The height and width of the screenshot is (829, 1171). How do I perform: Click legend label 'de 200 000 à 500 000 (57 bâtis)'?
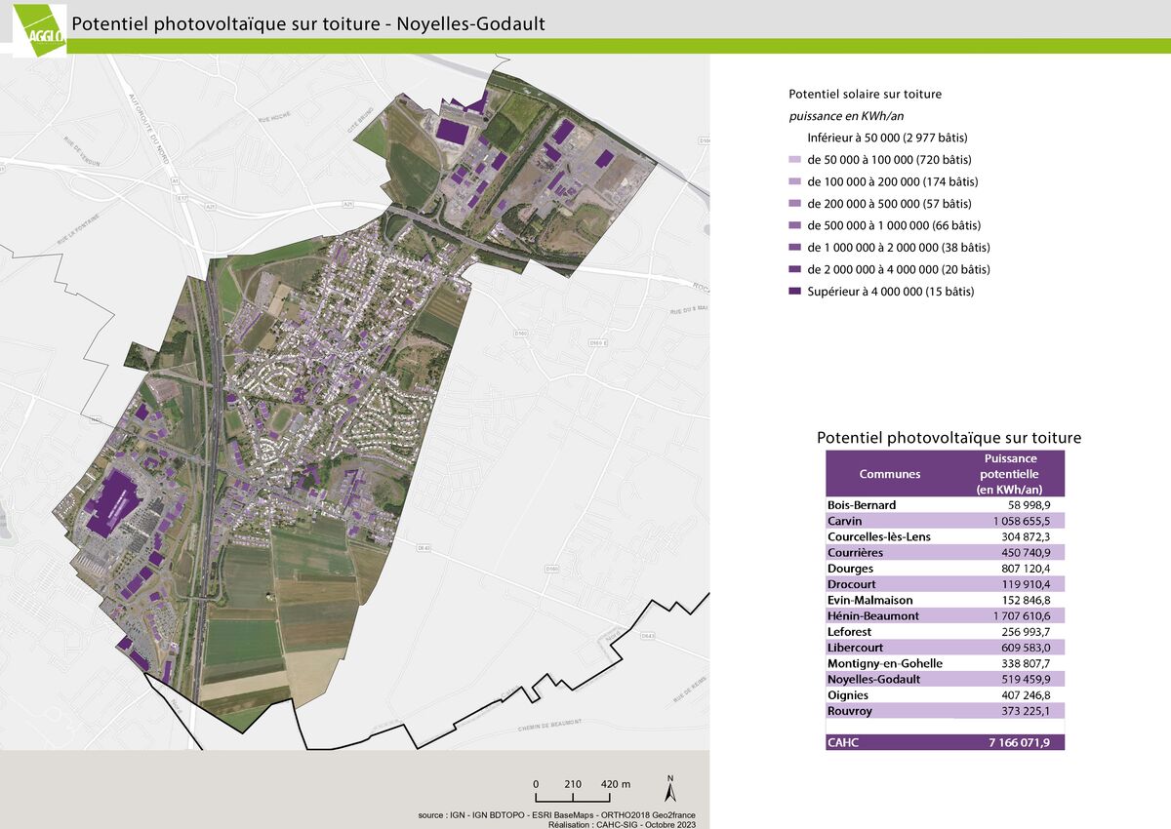pyautogui.click(x=889, y=204)
